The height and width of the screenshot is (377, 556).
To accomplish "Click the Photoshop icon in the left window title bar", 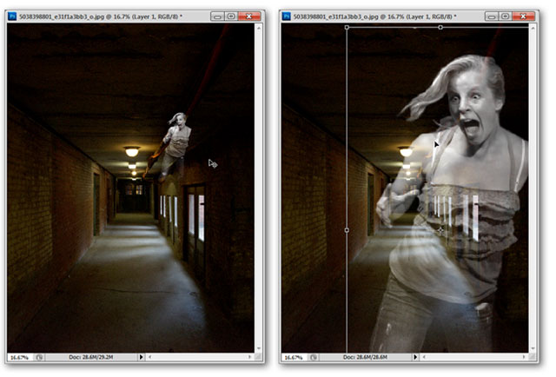I will [12, 17].
